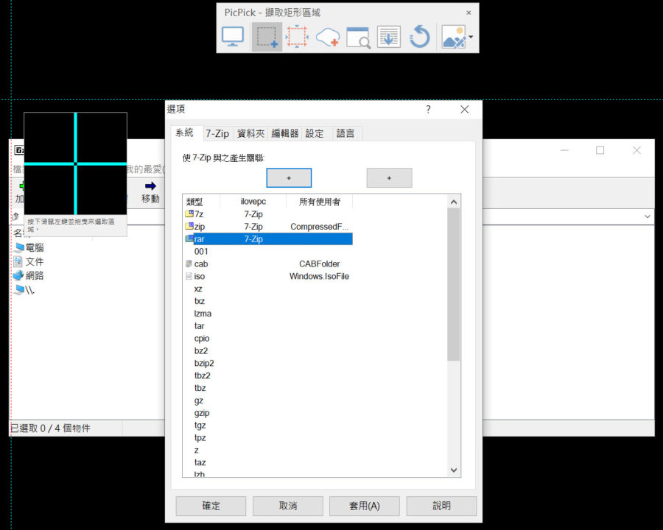Image resolution: width=663 pixels, height=530 pixels.
Task: Select the tar extension row
Action: 268,326
